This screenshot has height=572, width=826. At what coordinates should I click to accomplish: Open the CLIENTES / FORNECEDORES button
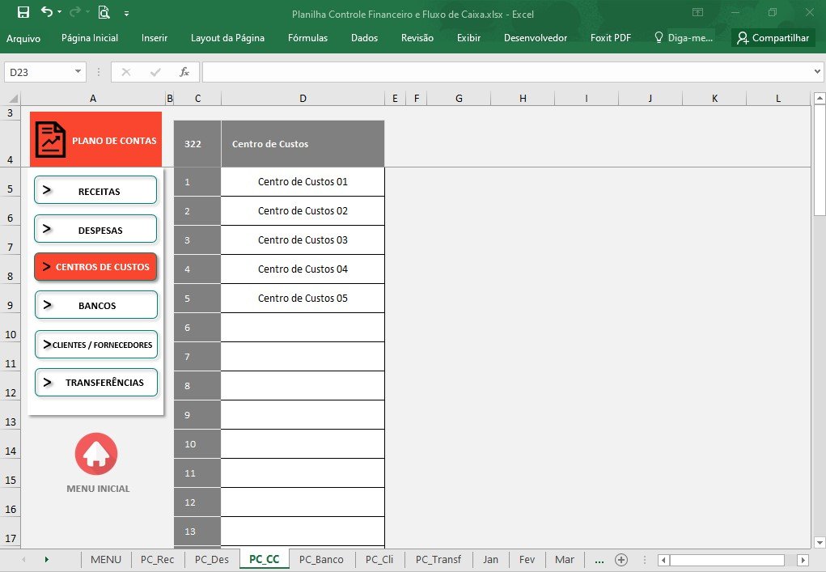(x=96, y=345)
